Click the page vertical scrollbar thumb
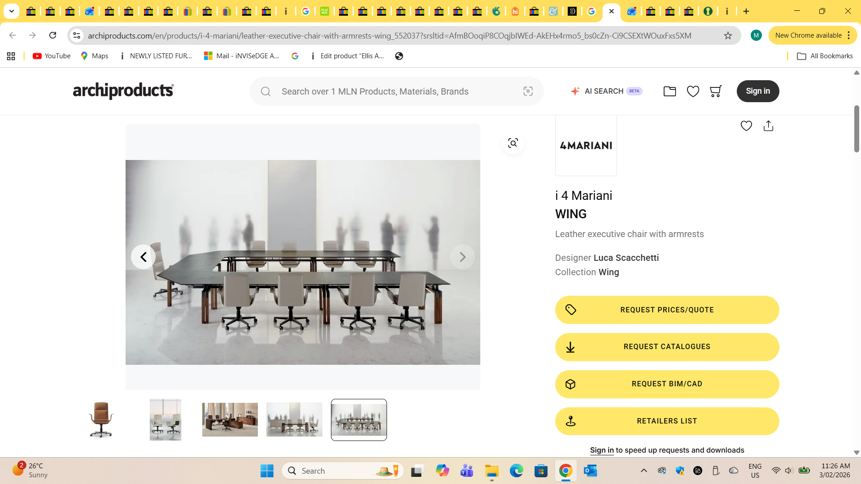The height and width of the screenshot is (484, 861). tap(857, 129)
